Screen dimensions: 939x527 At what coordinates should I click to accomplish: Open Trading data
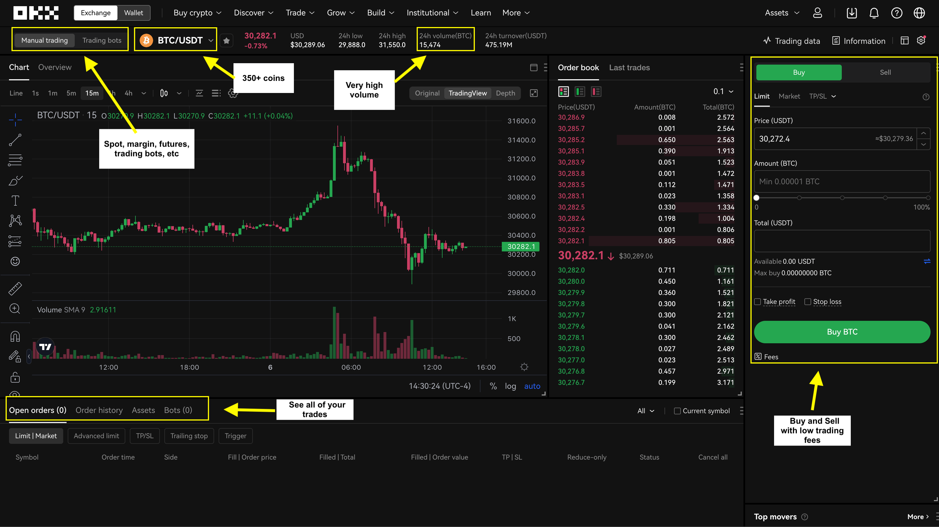tap(791, 41)
